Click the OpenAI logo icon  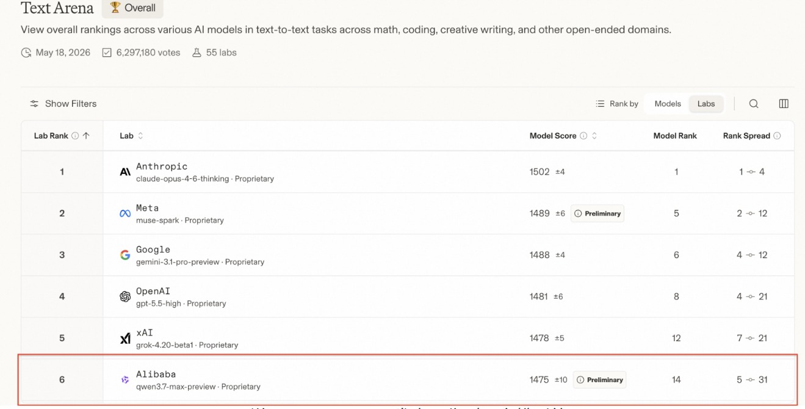[125, 297]
